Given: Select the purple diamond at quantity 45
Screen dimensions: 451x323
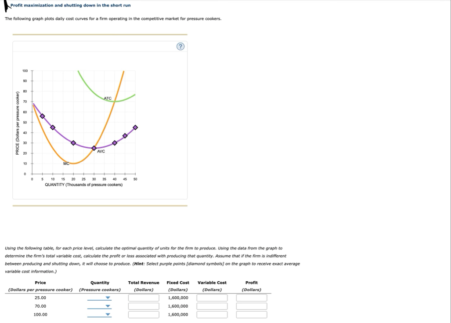Looking at the screenshot, I should click(x=125, y=136).
